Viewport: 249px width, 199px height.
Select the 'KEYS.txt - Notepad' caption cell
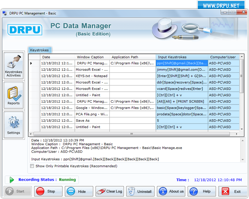click(x=92, y=76)
